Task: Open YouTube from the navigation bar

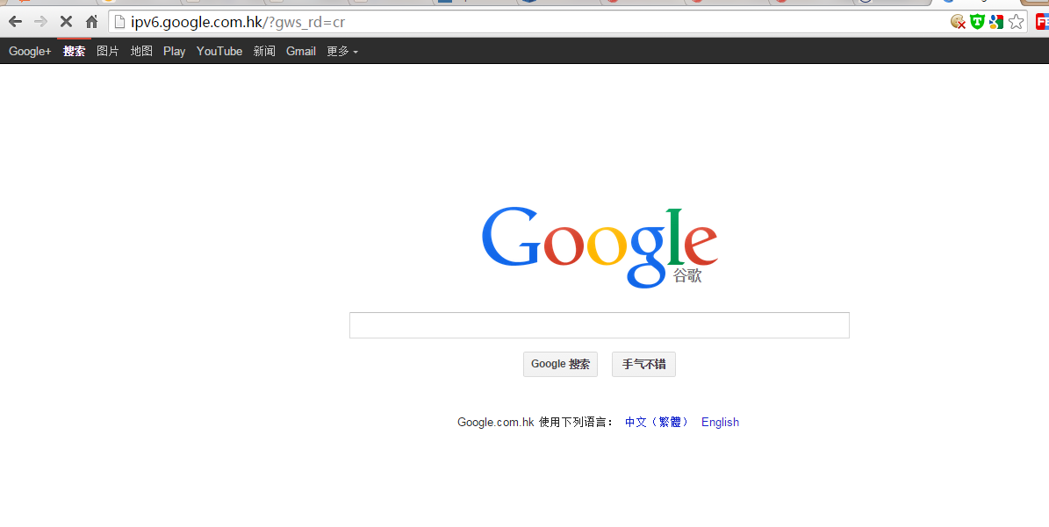Action: click(x=219, y=52)
